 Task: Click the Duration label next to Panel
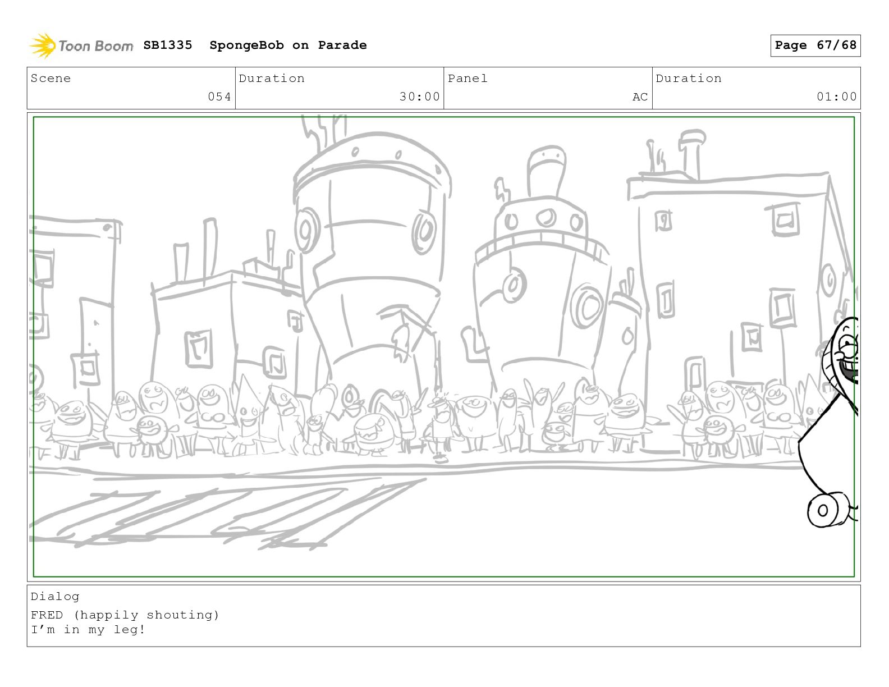(689, 78)
